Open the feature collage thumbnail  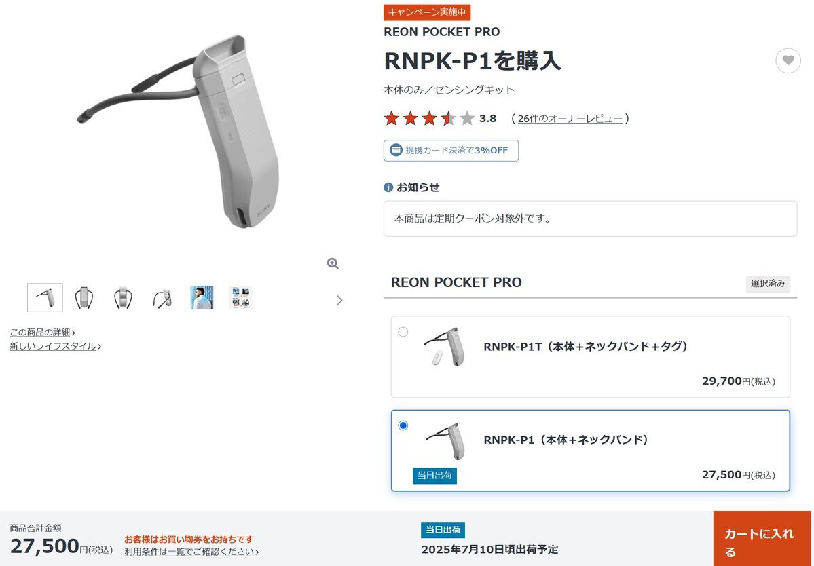(x=241, y=298)
